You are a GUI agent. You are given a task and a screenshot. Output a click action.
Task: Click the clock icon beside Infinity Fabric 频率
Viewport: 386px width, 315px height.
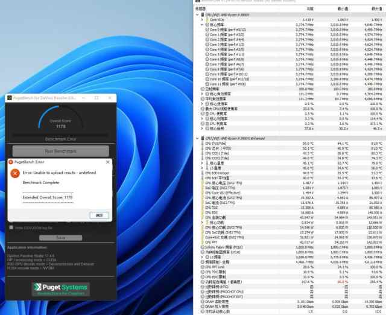tap(202, 247)
